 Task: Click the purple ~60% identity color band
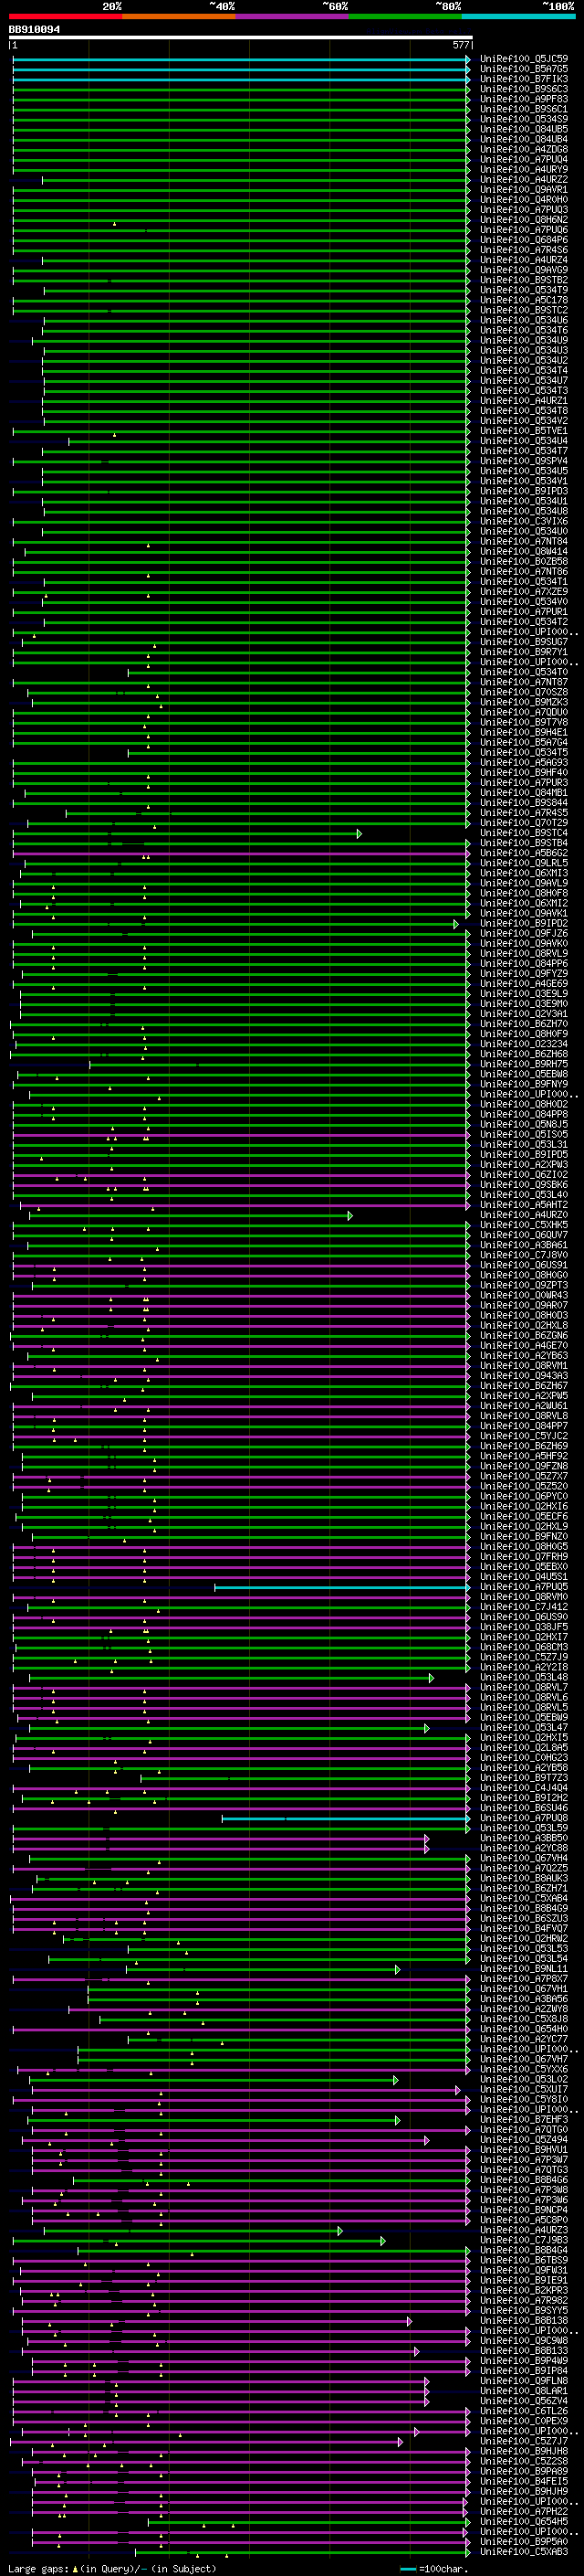click(x=293, y=16)
